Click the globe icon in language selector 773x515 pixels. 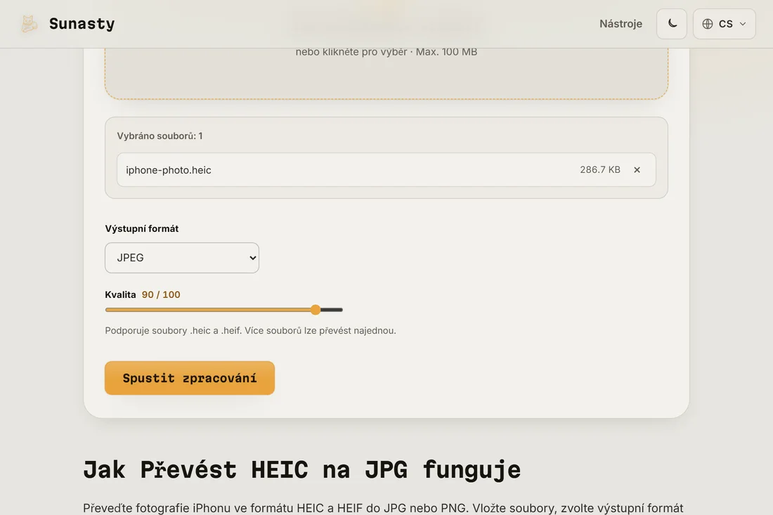[x=708, y=24]
